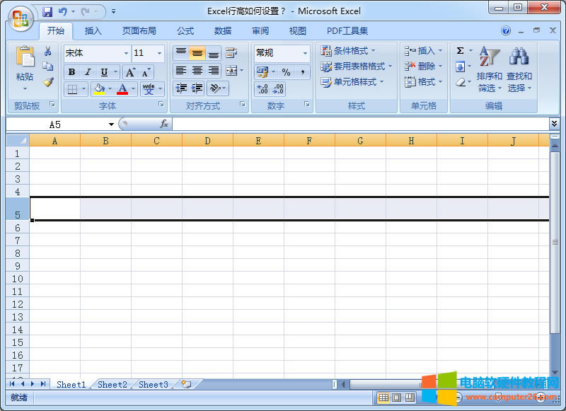The height and width of the screenshot is (411, 566).
Task: Apply italic formatting
Action: pos(88,71)
